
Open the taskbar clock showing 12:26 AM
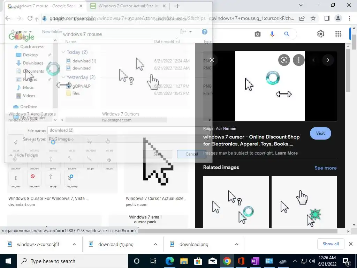pyautogui.click(x=327, y=261)
